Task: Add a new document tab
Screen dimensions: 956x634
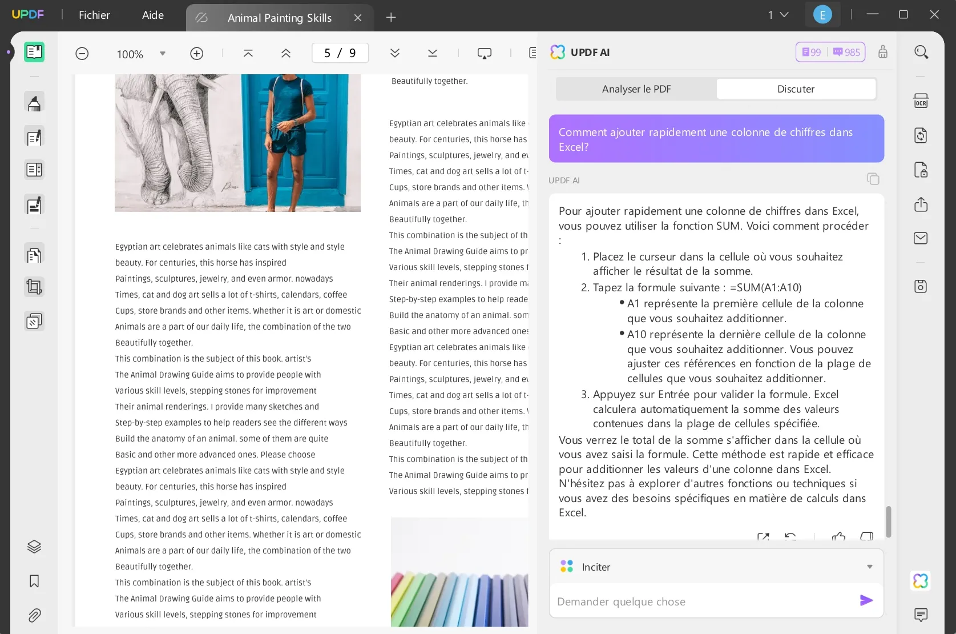Action: (x=391, y=18)
